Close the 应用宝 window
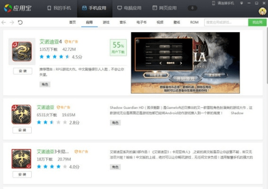The width and height of the screenshot is (268, 189). tap(264, 3)
